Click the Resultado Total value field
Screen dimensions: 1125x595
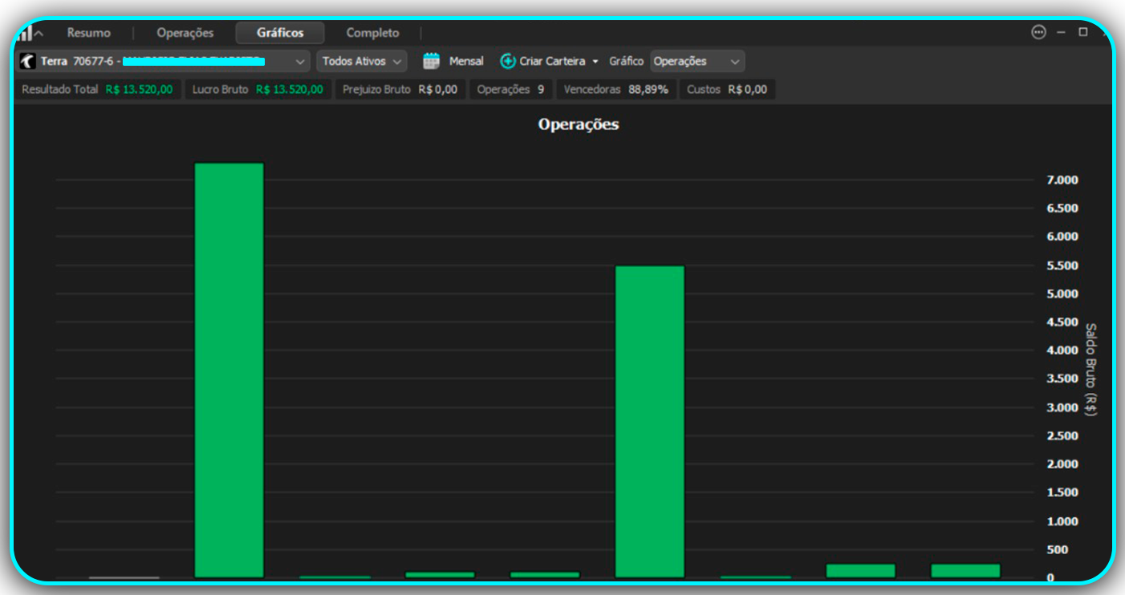pos(139,89)
